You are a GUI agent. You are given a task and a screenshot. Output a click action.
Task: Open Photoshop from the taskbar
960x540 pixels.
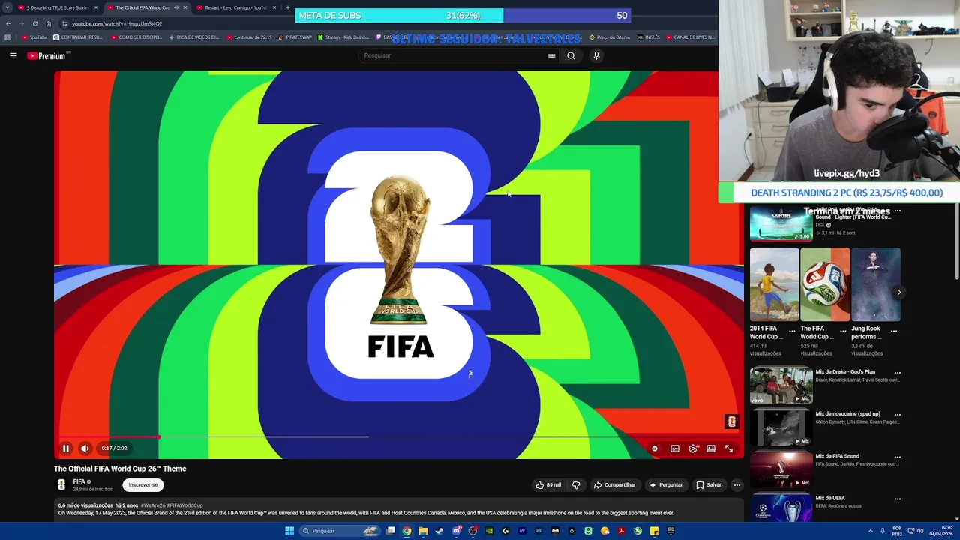tap(538, 531)
